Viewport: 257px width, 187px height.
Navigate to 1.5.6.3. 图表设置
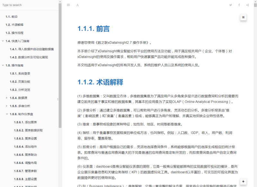point(25,139)
